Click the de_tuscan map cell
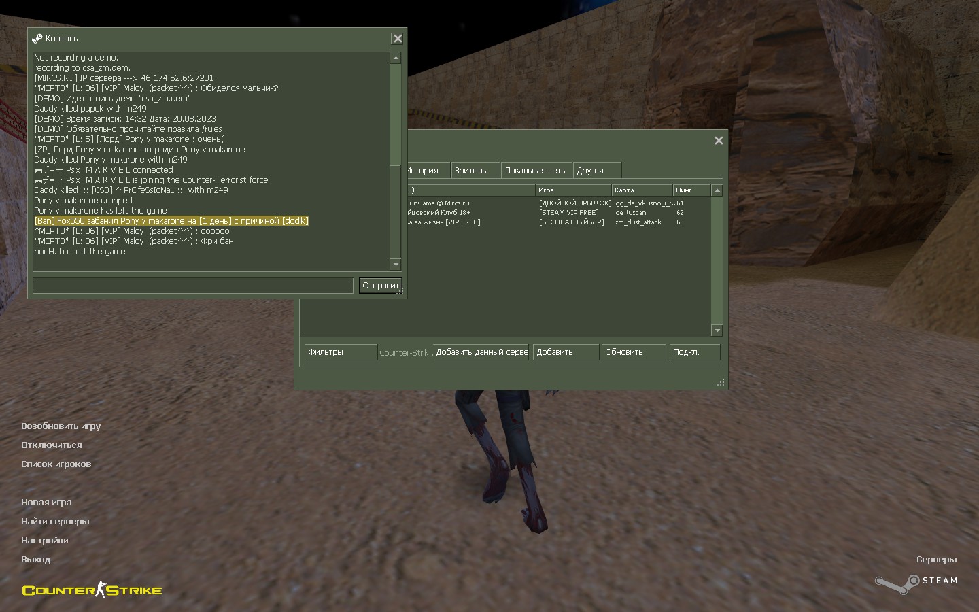979x612 pixels. tap(631, 213)
